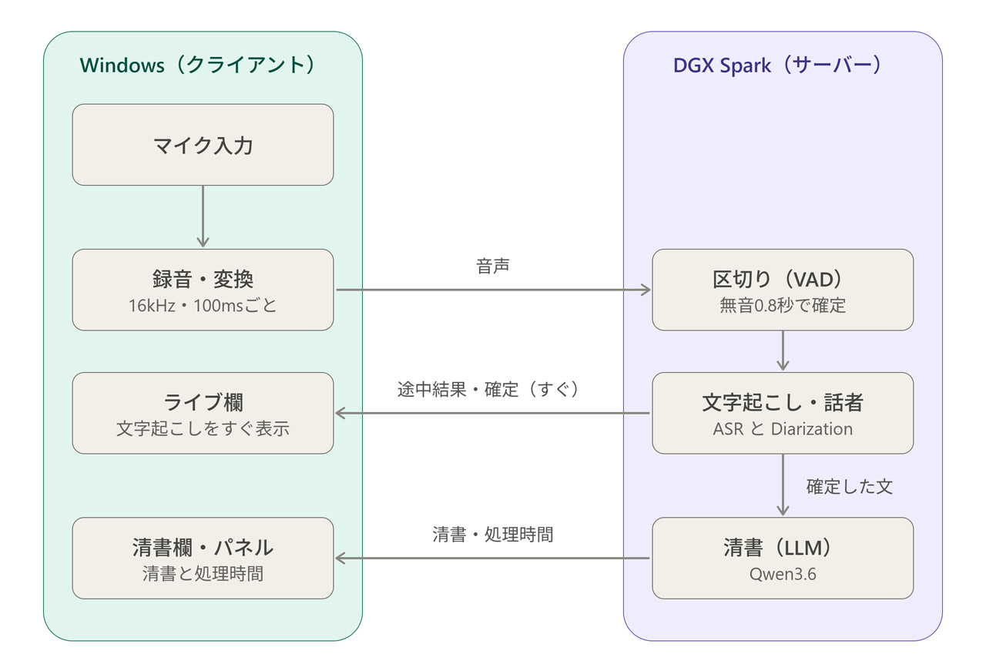The image size is (986, 671).
Task: Select the "清書と処理時間" subtitle text
Action: [203, 573]
